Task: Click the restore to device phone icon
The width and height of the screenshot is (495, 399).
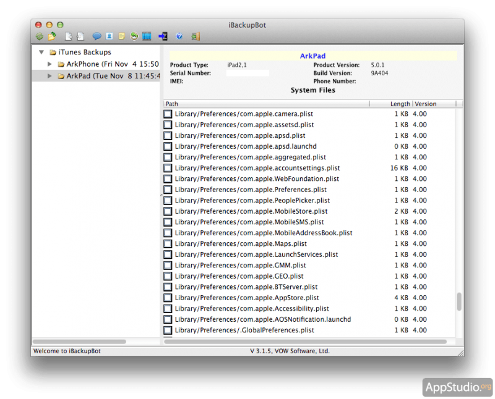Action: (x=163, y=36)
